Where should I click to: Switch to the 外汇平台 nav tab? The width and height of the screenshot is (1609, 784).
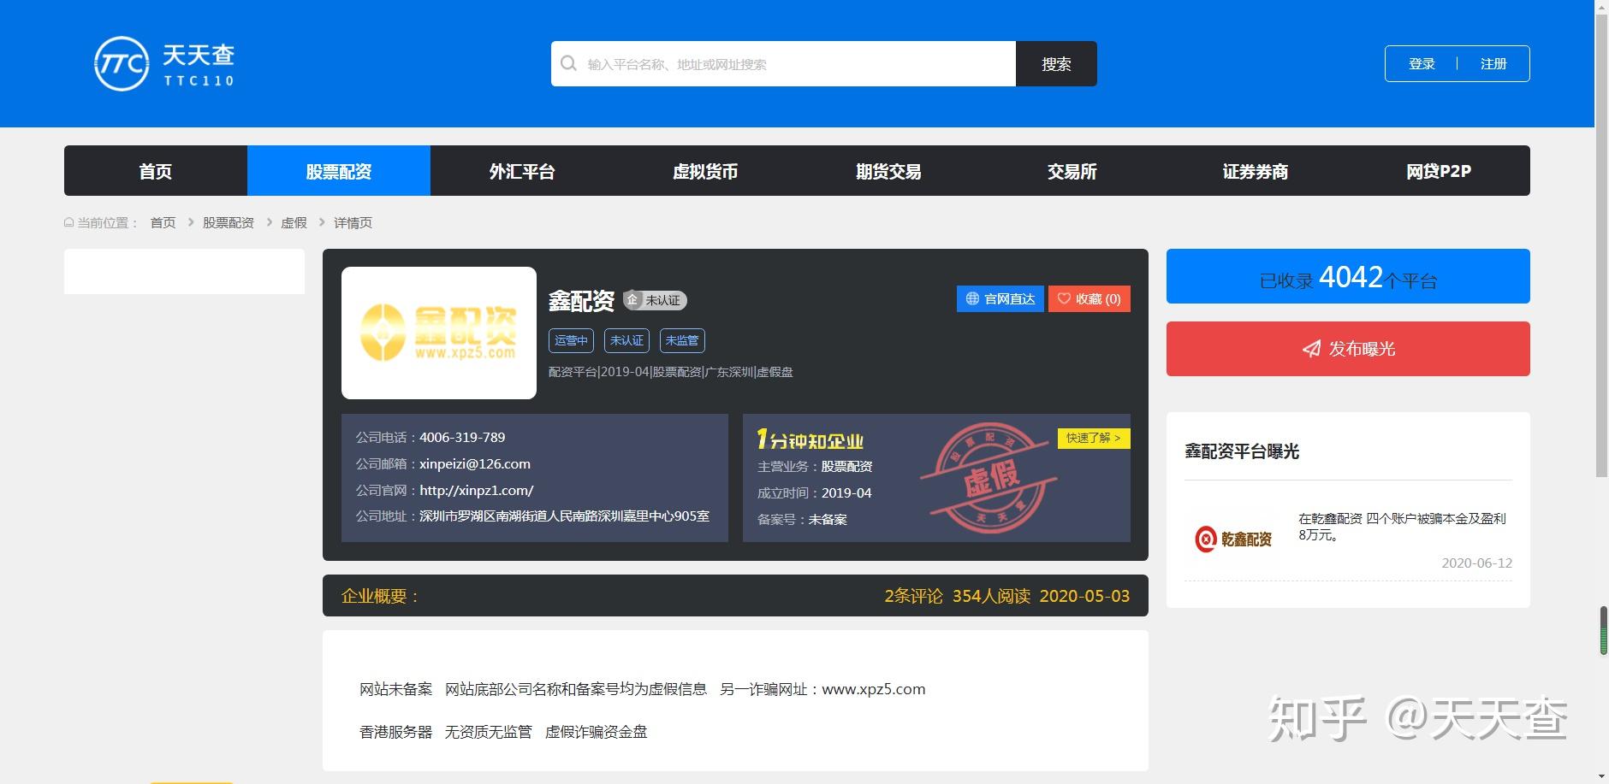(x=522, y=171)
